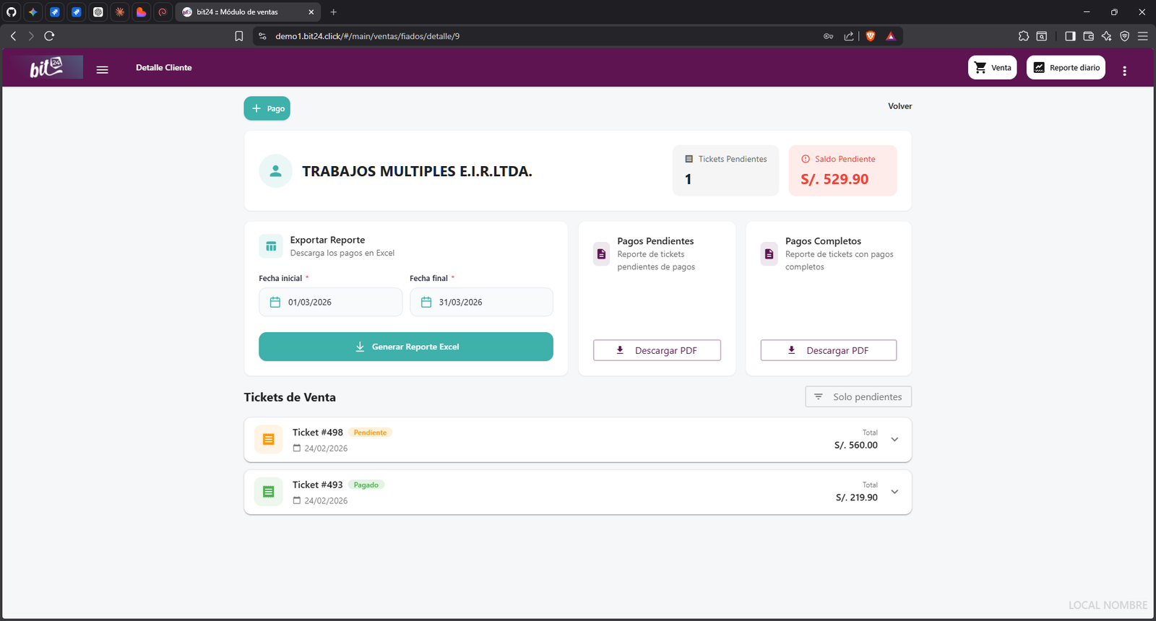
Task: Open the hamburger navigation menu
Action: [x=102, y=69]
